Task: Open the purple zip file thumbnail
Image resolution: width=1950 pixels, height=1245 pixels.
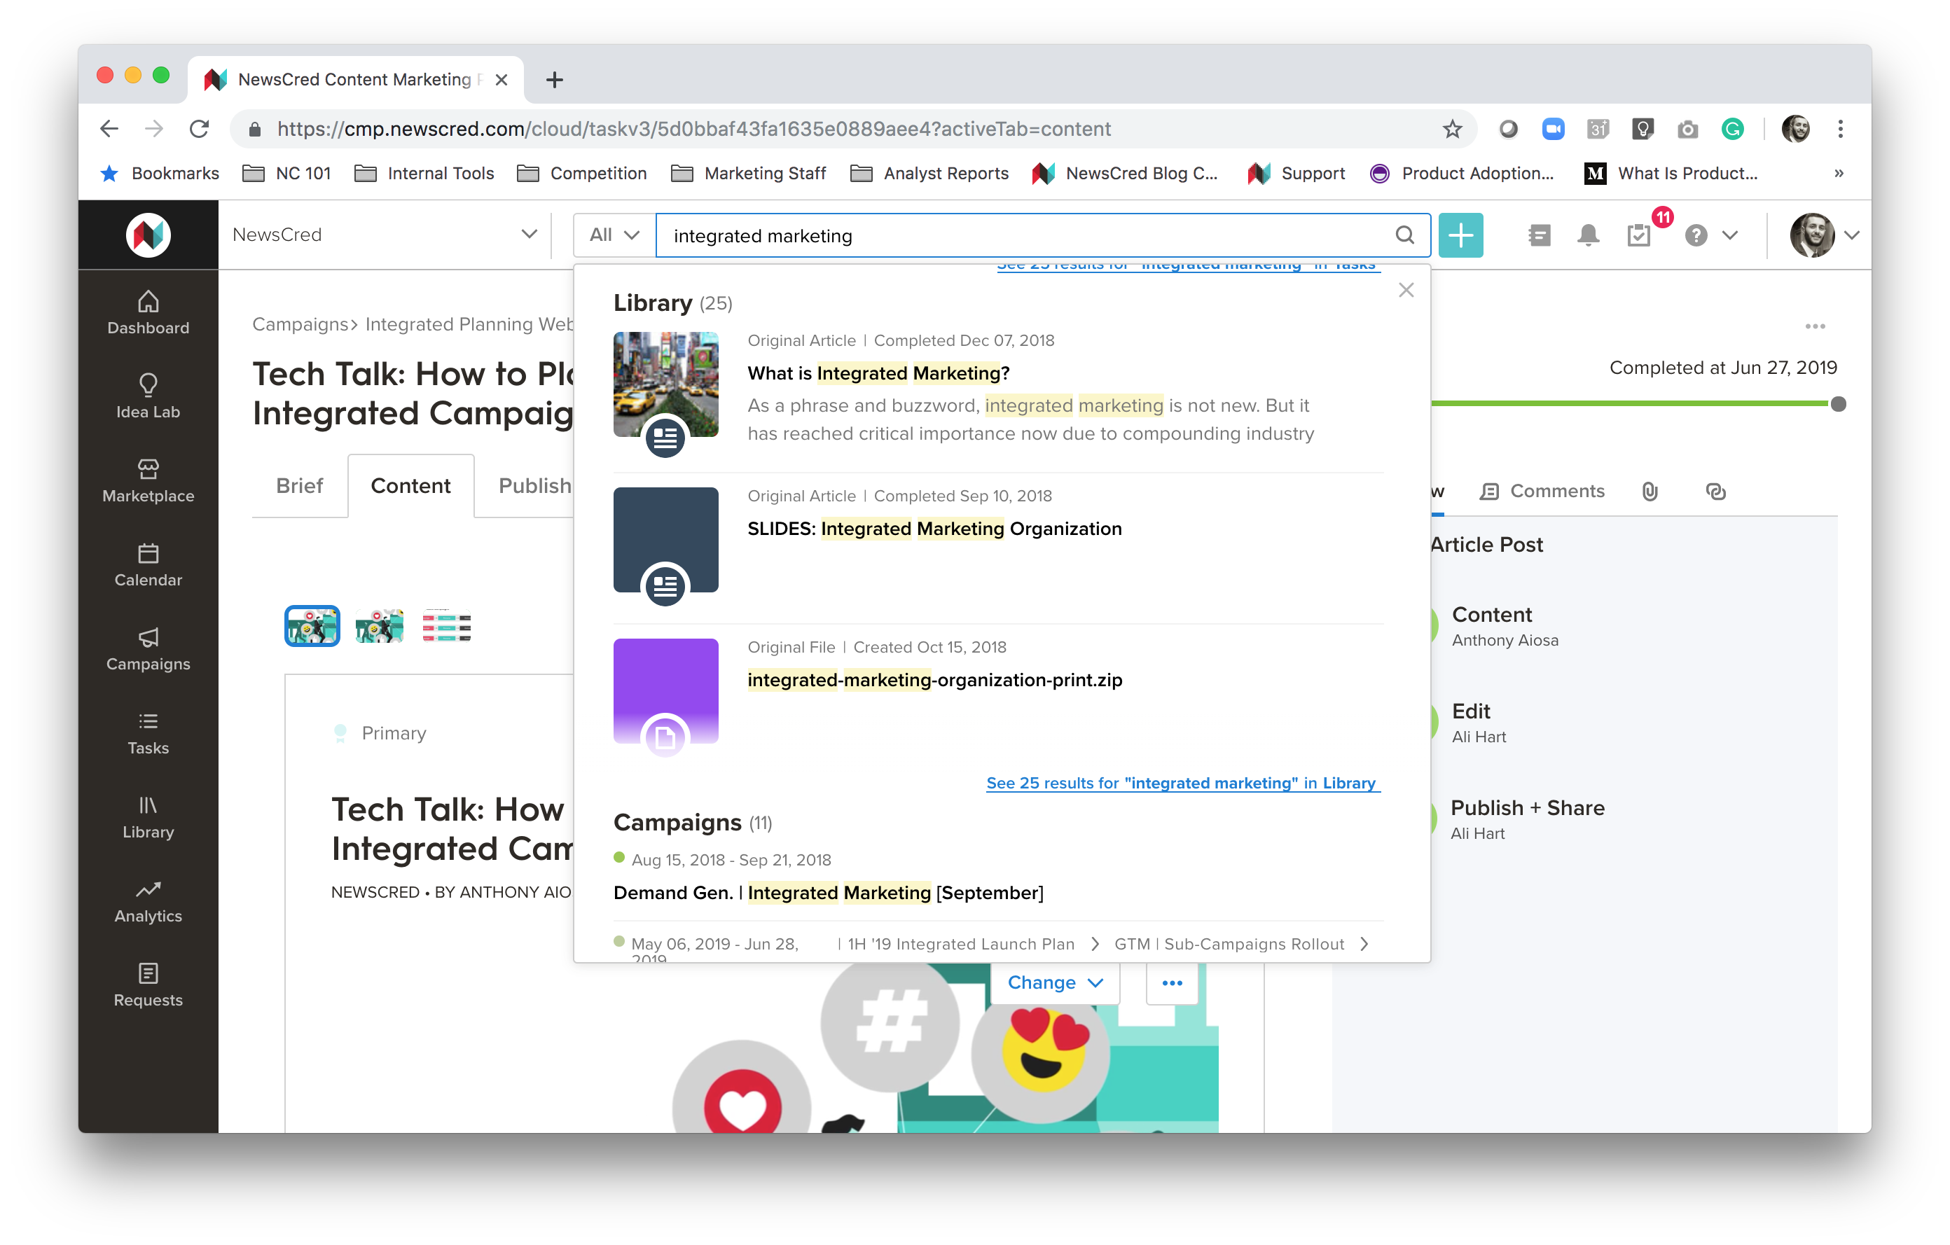Action: (665, 691)
